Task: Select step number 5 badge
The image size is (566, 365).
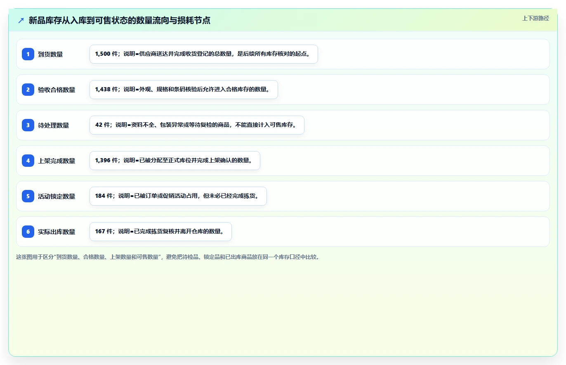Action: click(28, 196)
